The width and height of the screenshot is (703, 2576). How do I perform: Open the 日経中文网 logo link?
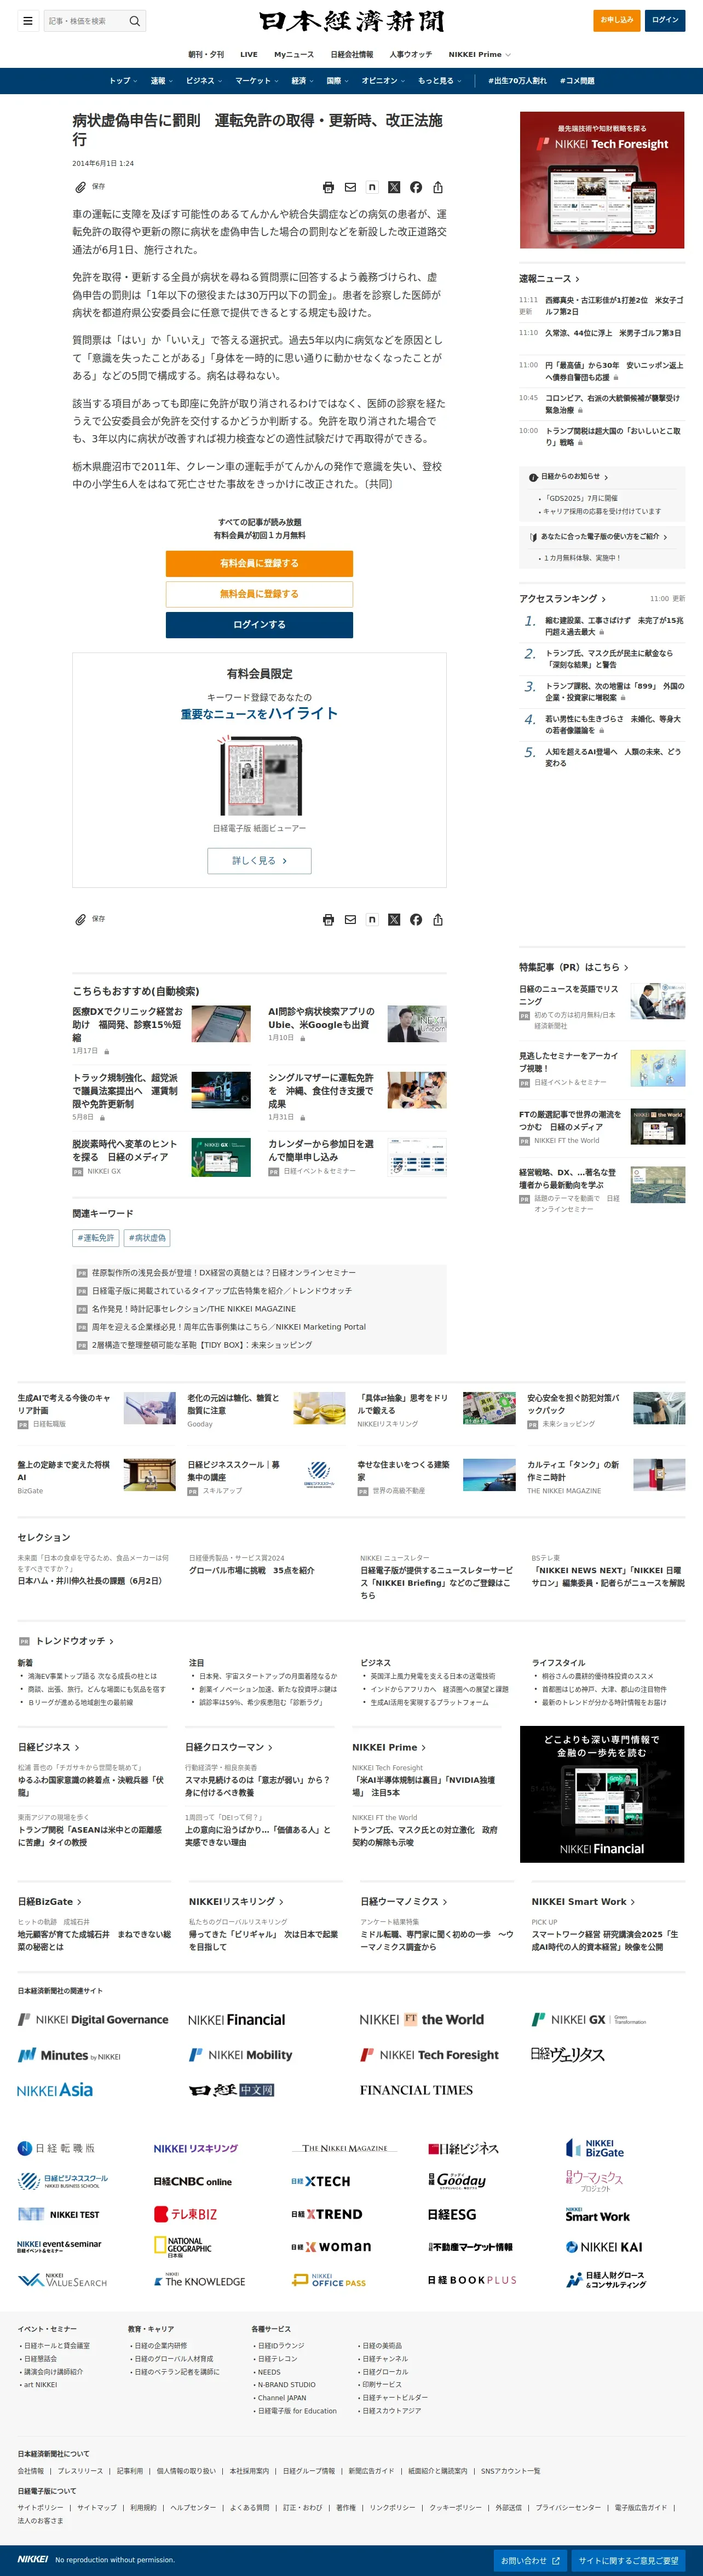coord(232,2091)
